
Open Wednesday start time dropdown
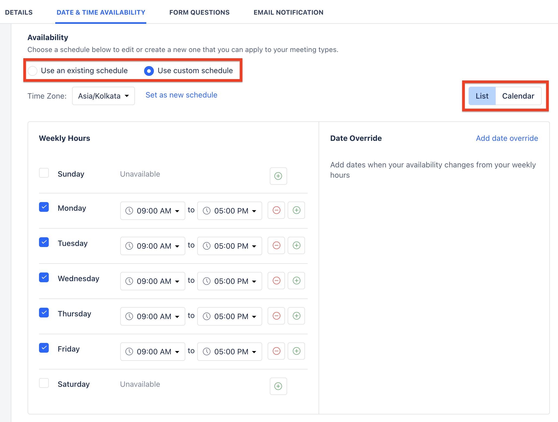click(153, 281)
